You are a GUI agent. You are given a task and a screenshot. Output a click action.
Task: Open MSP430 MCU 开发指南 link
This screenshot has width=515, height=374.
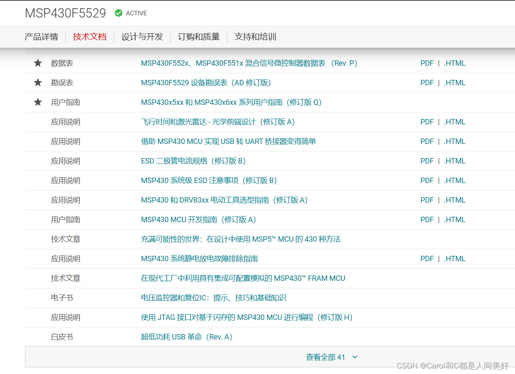pyautogui.click(x=199, y=220)
